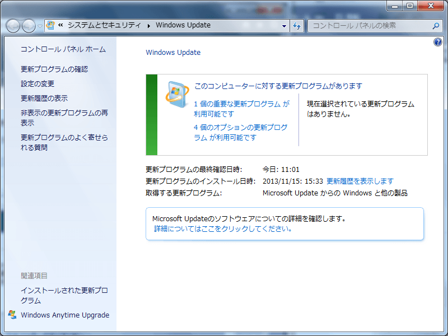Click 詳細についてはここをクリックしてください link
The width and height of the screenshot is (448, 336).
(223, 229)
